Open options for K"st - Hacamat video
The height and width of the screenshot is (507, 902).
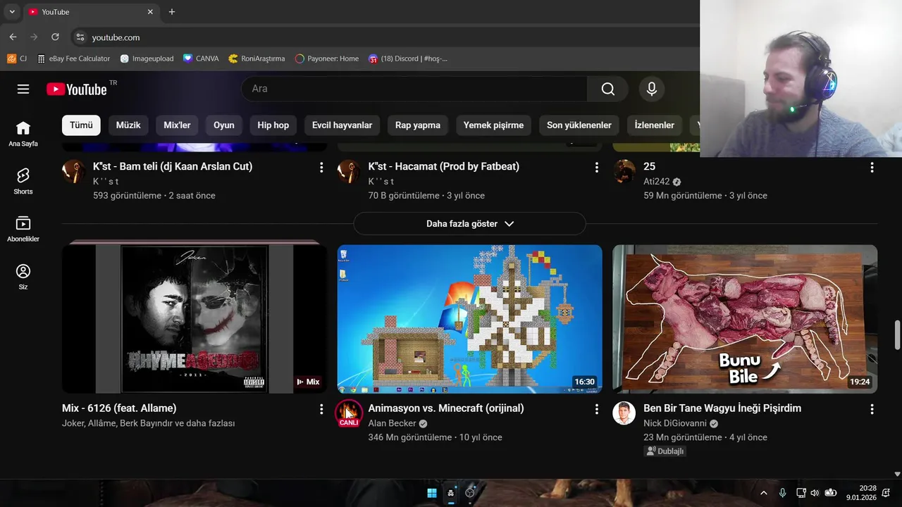[x=596, y=168]
